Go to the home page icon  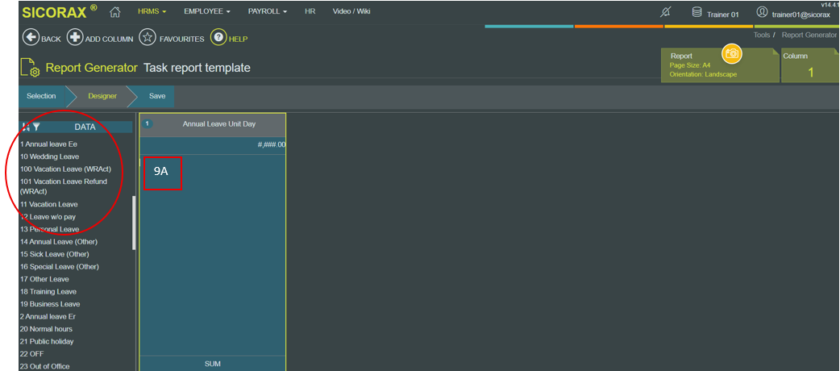[114, 11]
